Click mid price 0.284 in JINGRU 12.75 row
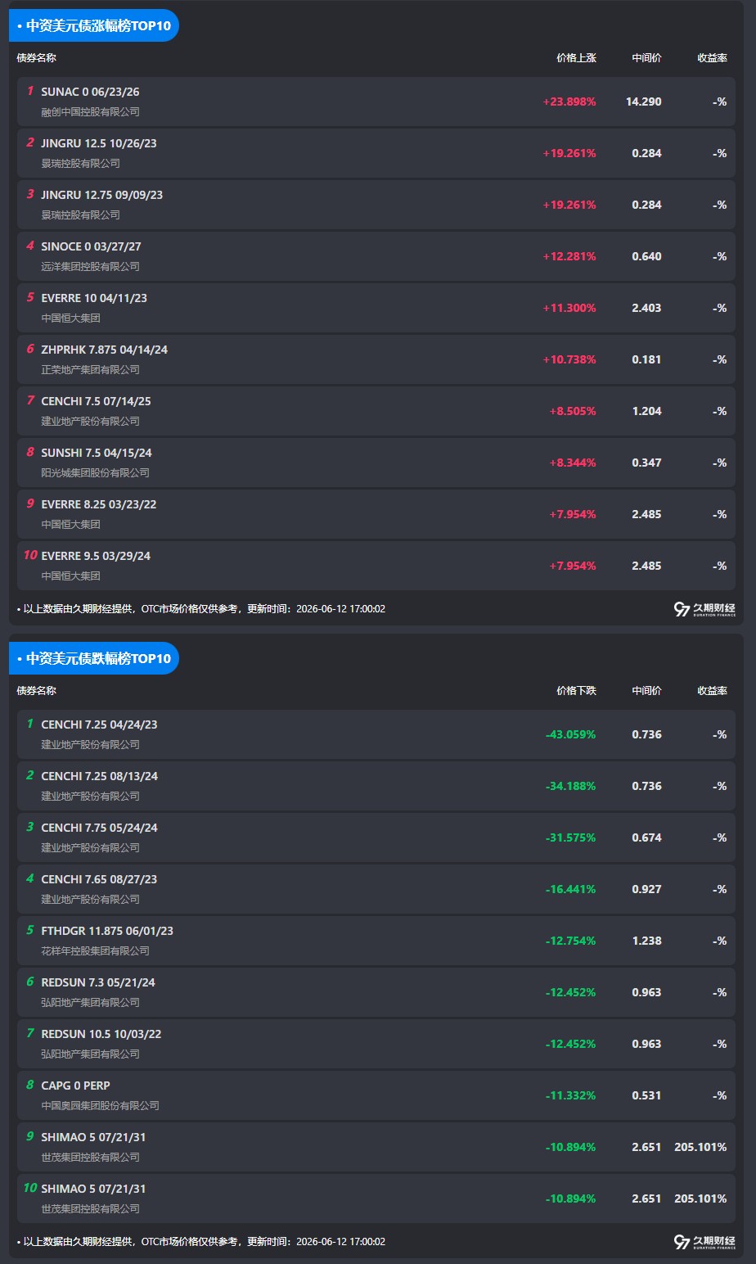This screenshot has height=1264, width=756. pos(646,205)
